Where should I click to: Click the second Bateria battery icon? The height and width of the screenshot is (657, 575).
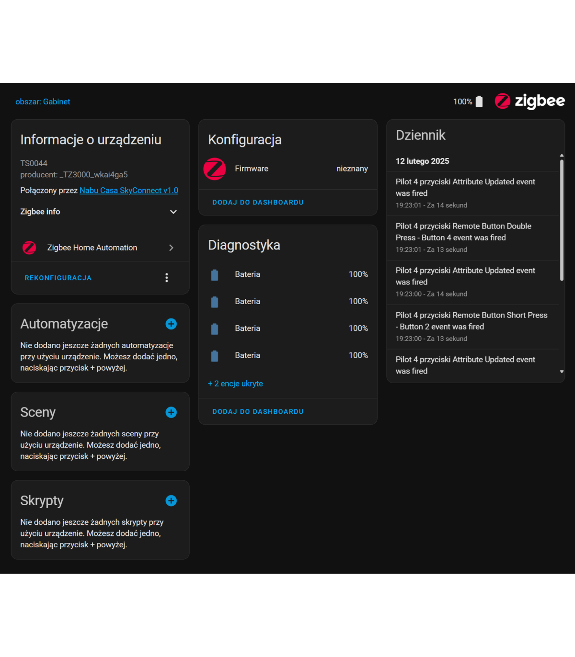pyautogui.click(x=215, y=302)
